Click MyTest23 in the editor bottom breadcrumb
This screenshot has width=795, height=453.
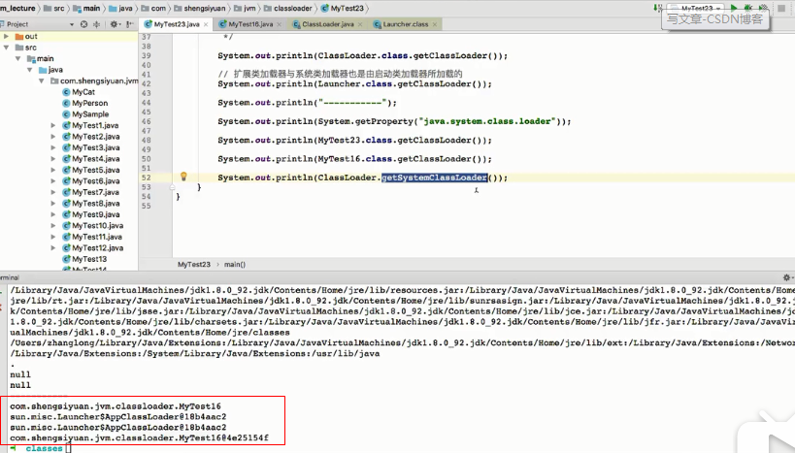pyautogui.click(x=194, y=265)
